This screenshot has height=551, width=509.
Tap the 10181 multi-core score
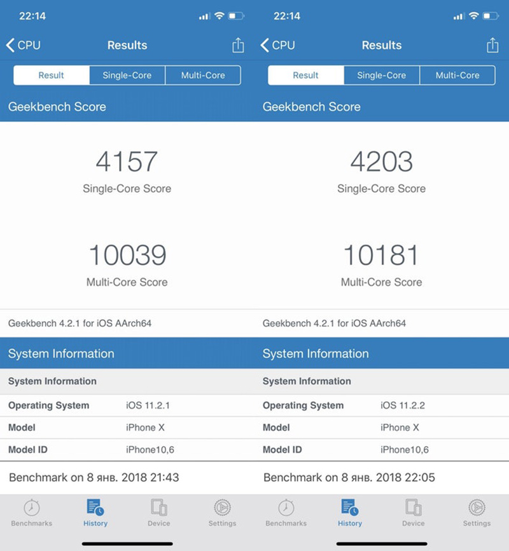[381, 255]
